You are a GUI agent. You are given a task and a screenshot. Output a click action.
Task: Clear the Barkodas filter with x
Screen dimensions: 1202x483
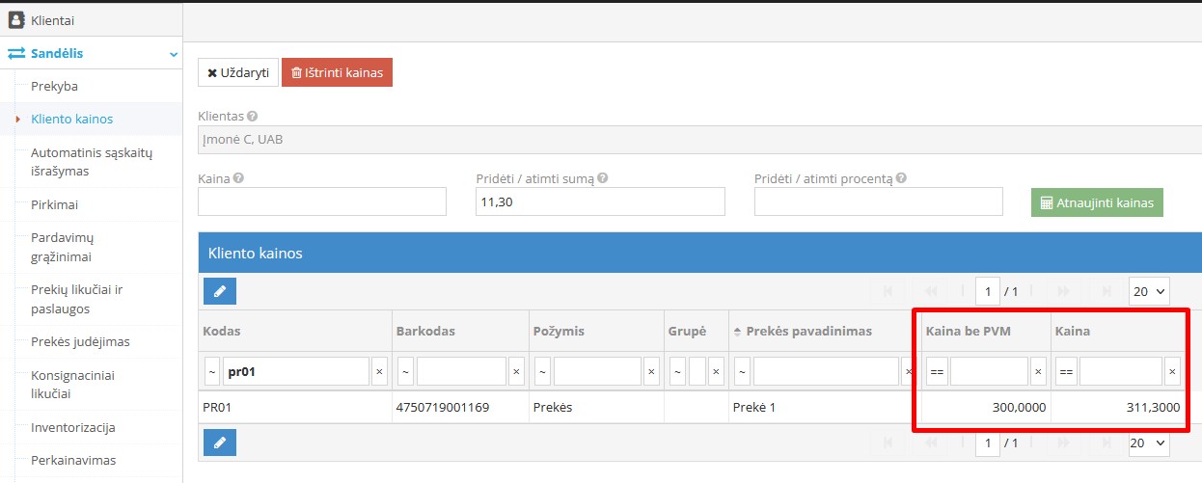click(516, 371)
